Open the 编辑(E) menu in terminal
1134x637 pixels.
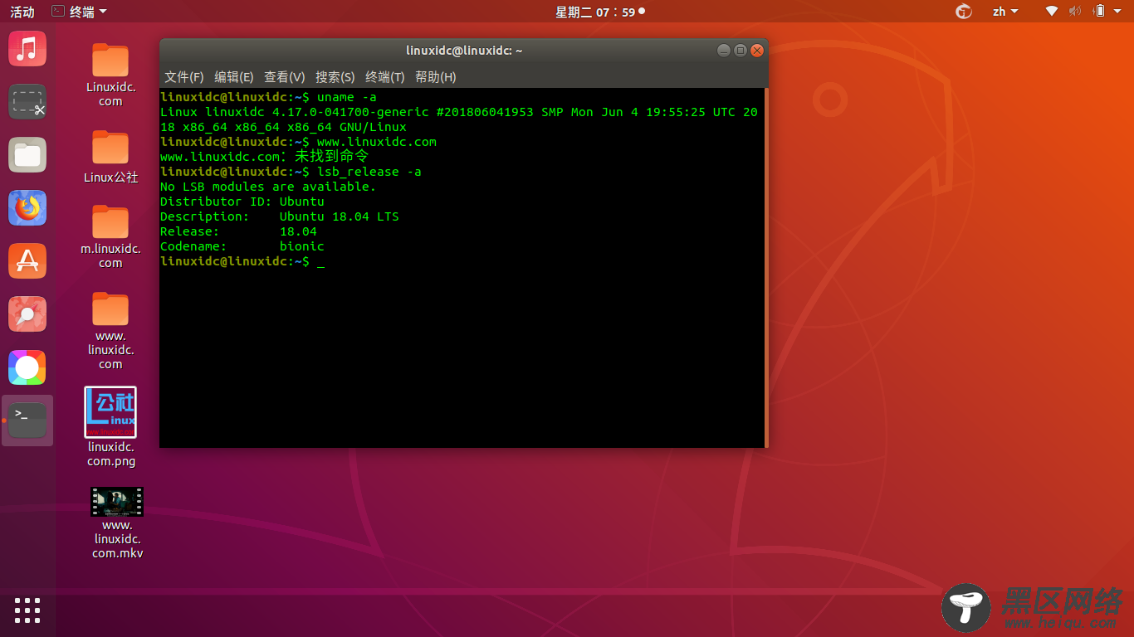point(234,77)
